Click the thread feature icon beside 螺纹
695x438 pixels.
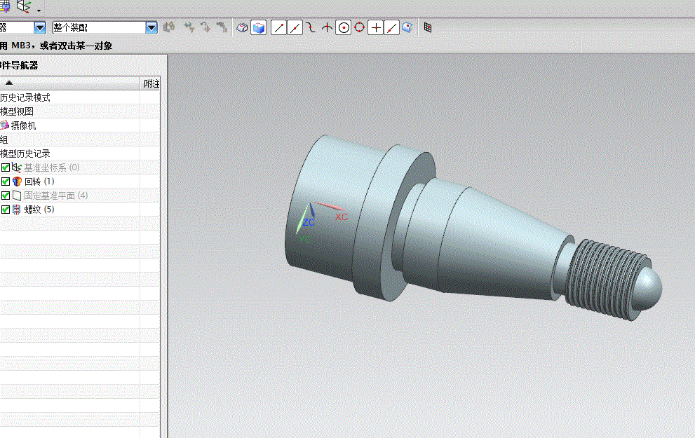[x=16, y=210]
